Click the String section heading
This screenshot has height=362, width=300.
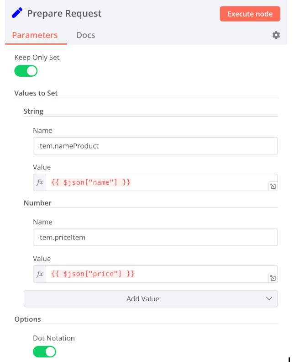tap(34, 111)
